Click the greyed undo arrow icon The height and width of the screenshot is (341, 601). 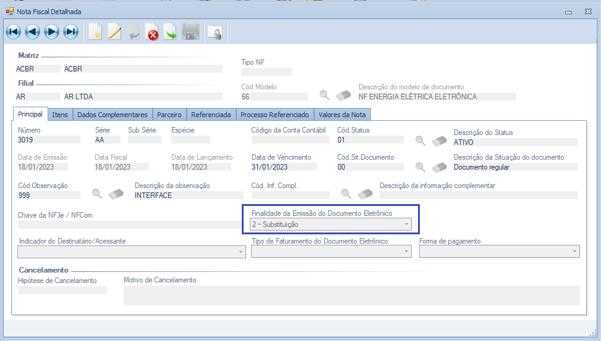(134, 32)
